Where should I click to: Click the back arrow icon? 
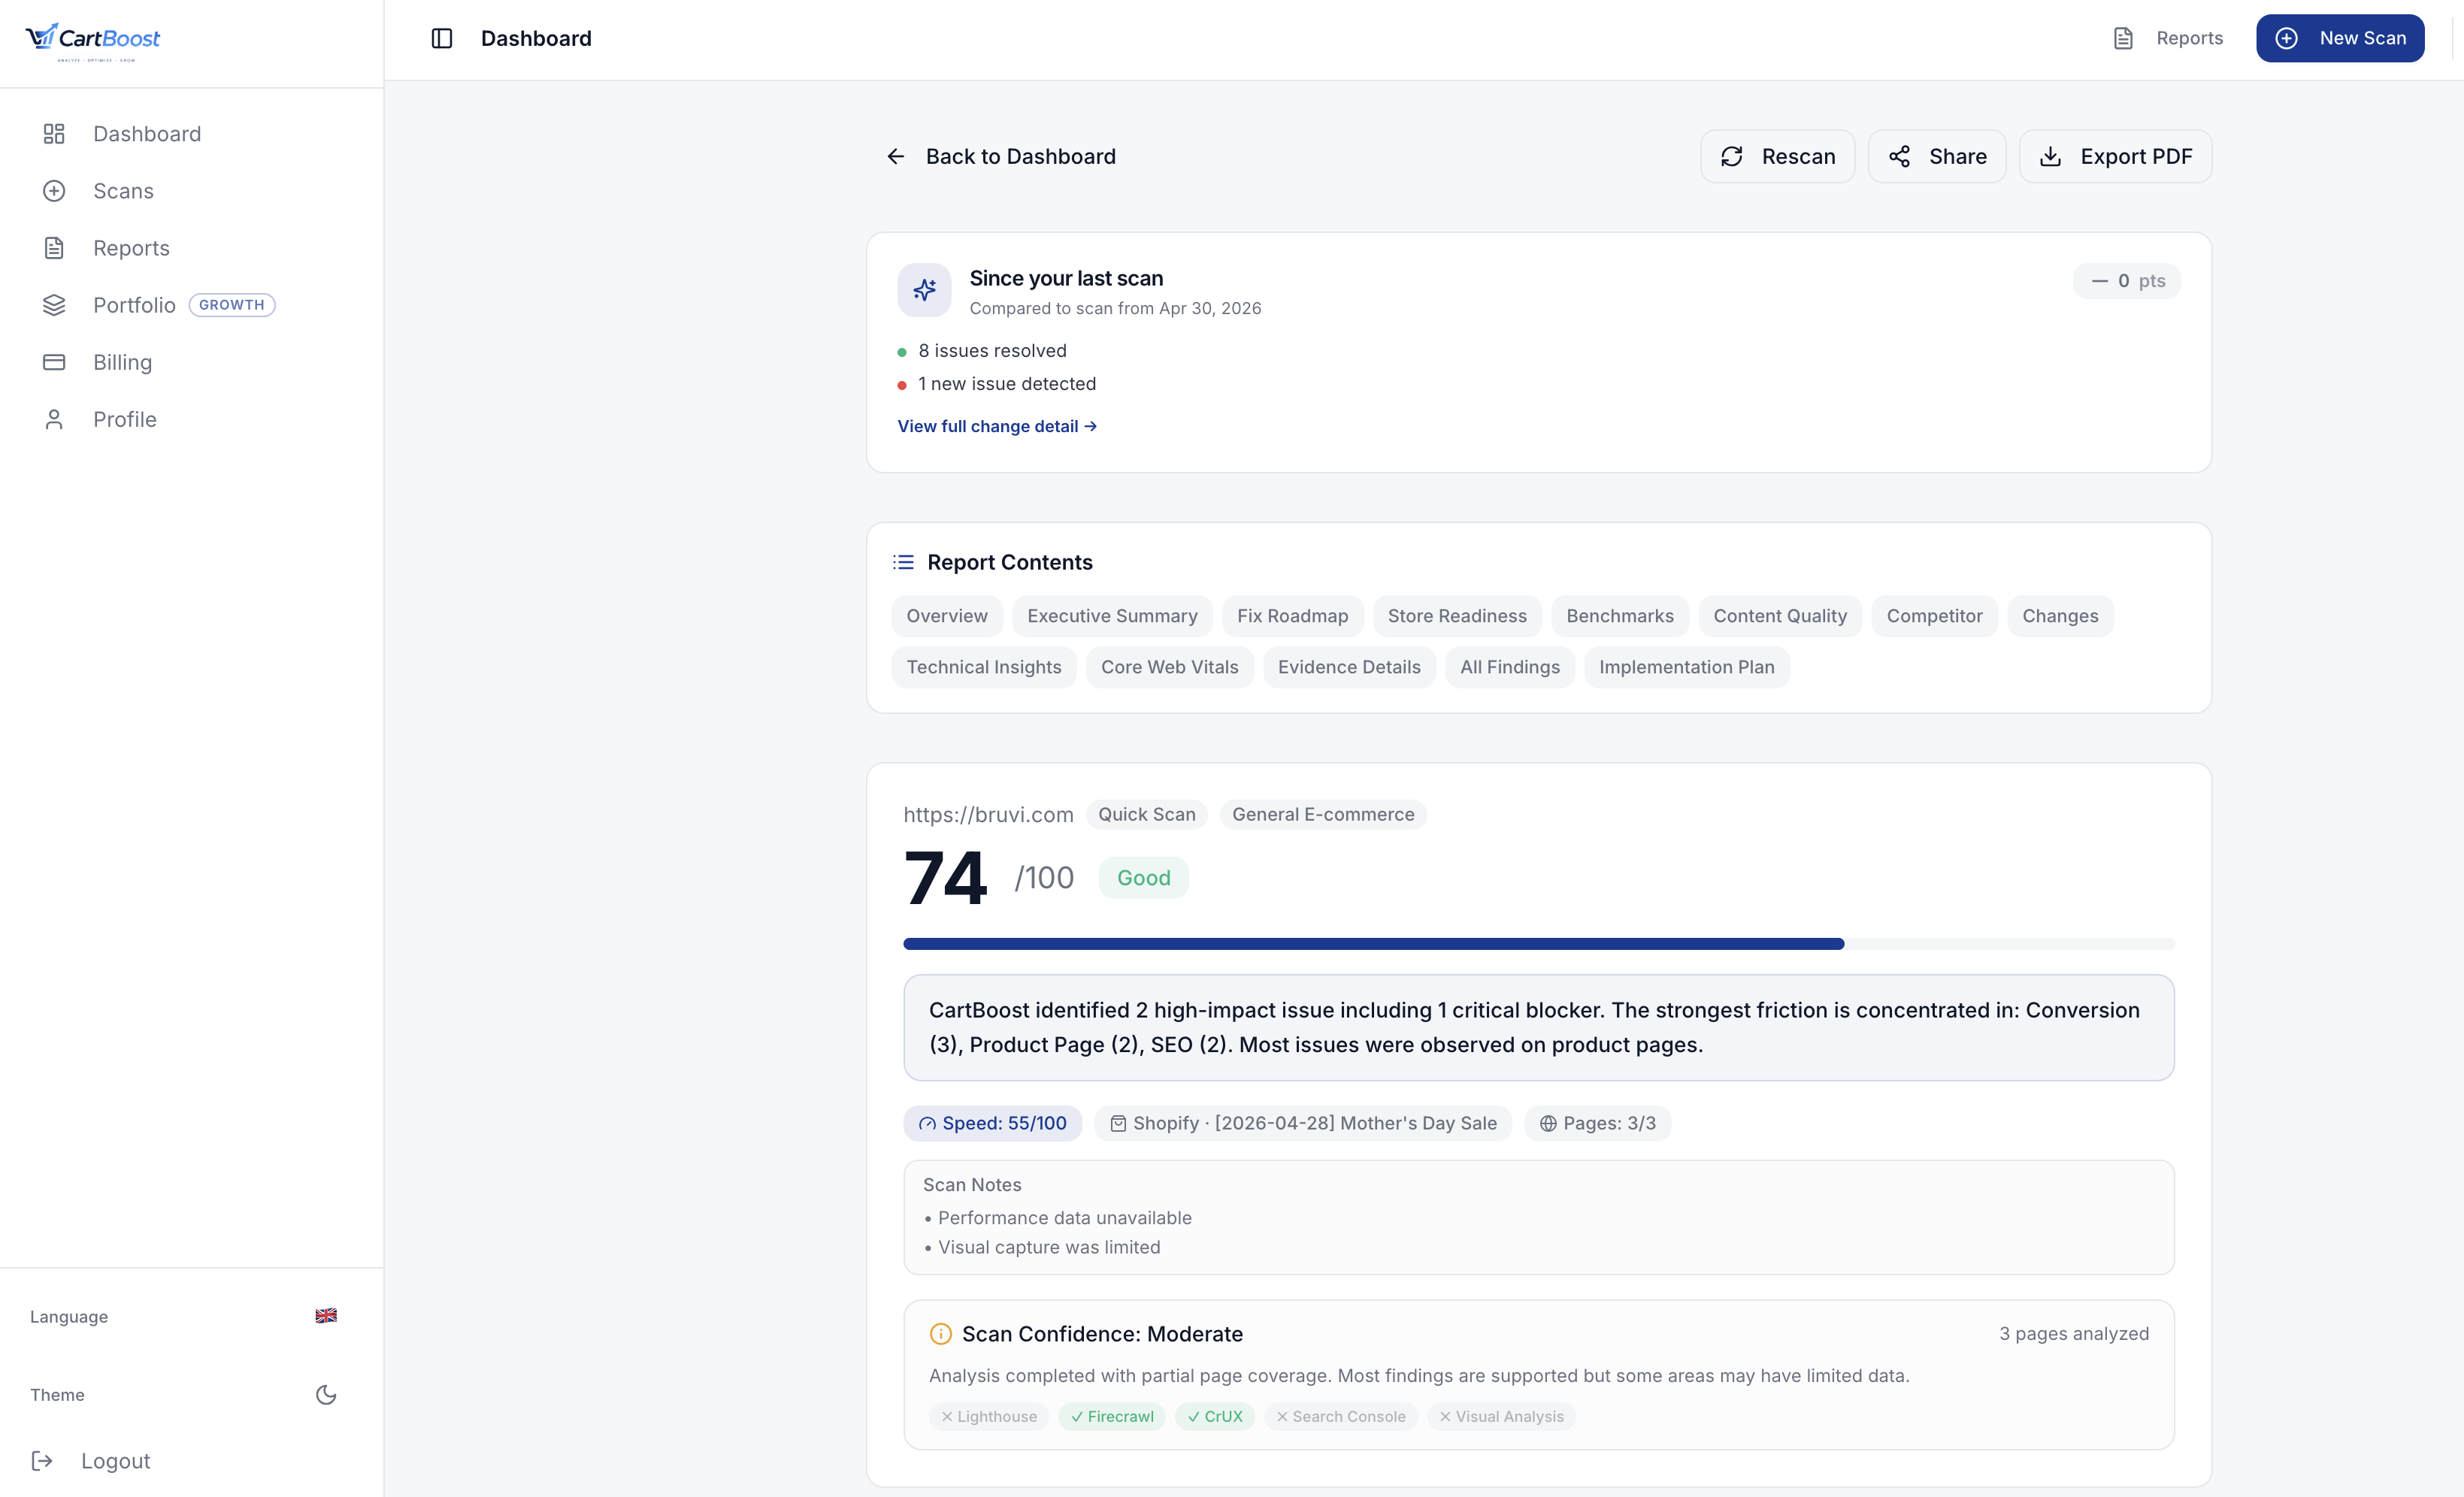[896, 156]
